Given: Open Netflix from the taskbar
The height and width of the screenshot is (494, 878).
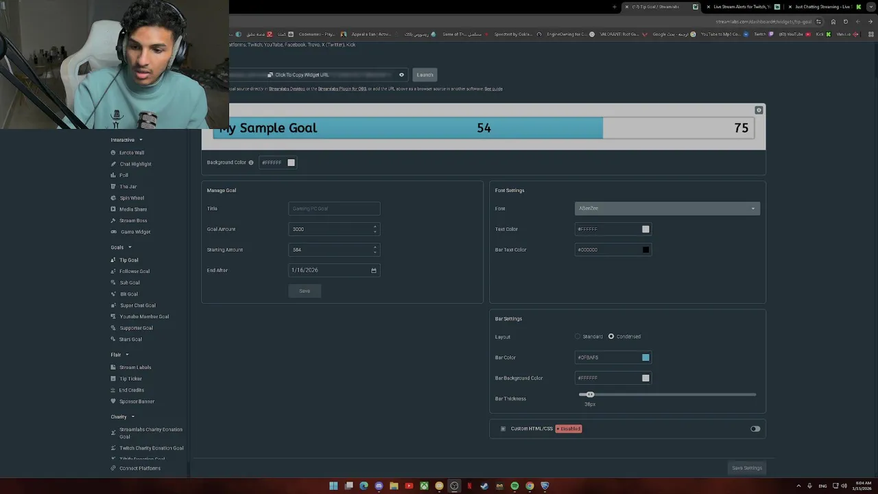Looking at the screenshot, I should [469, 486].
